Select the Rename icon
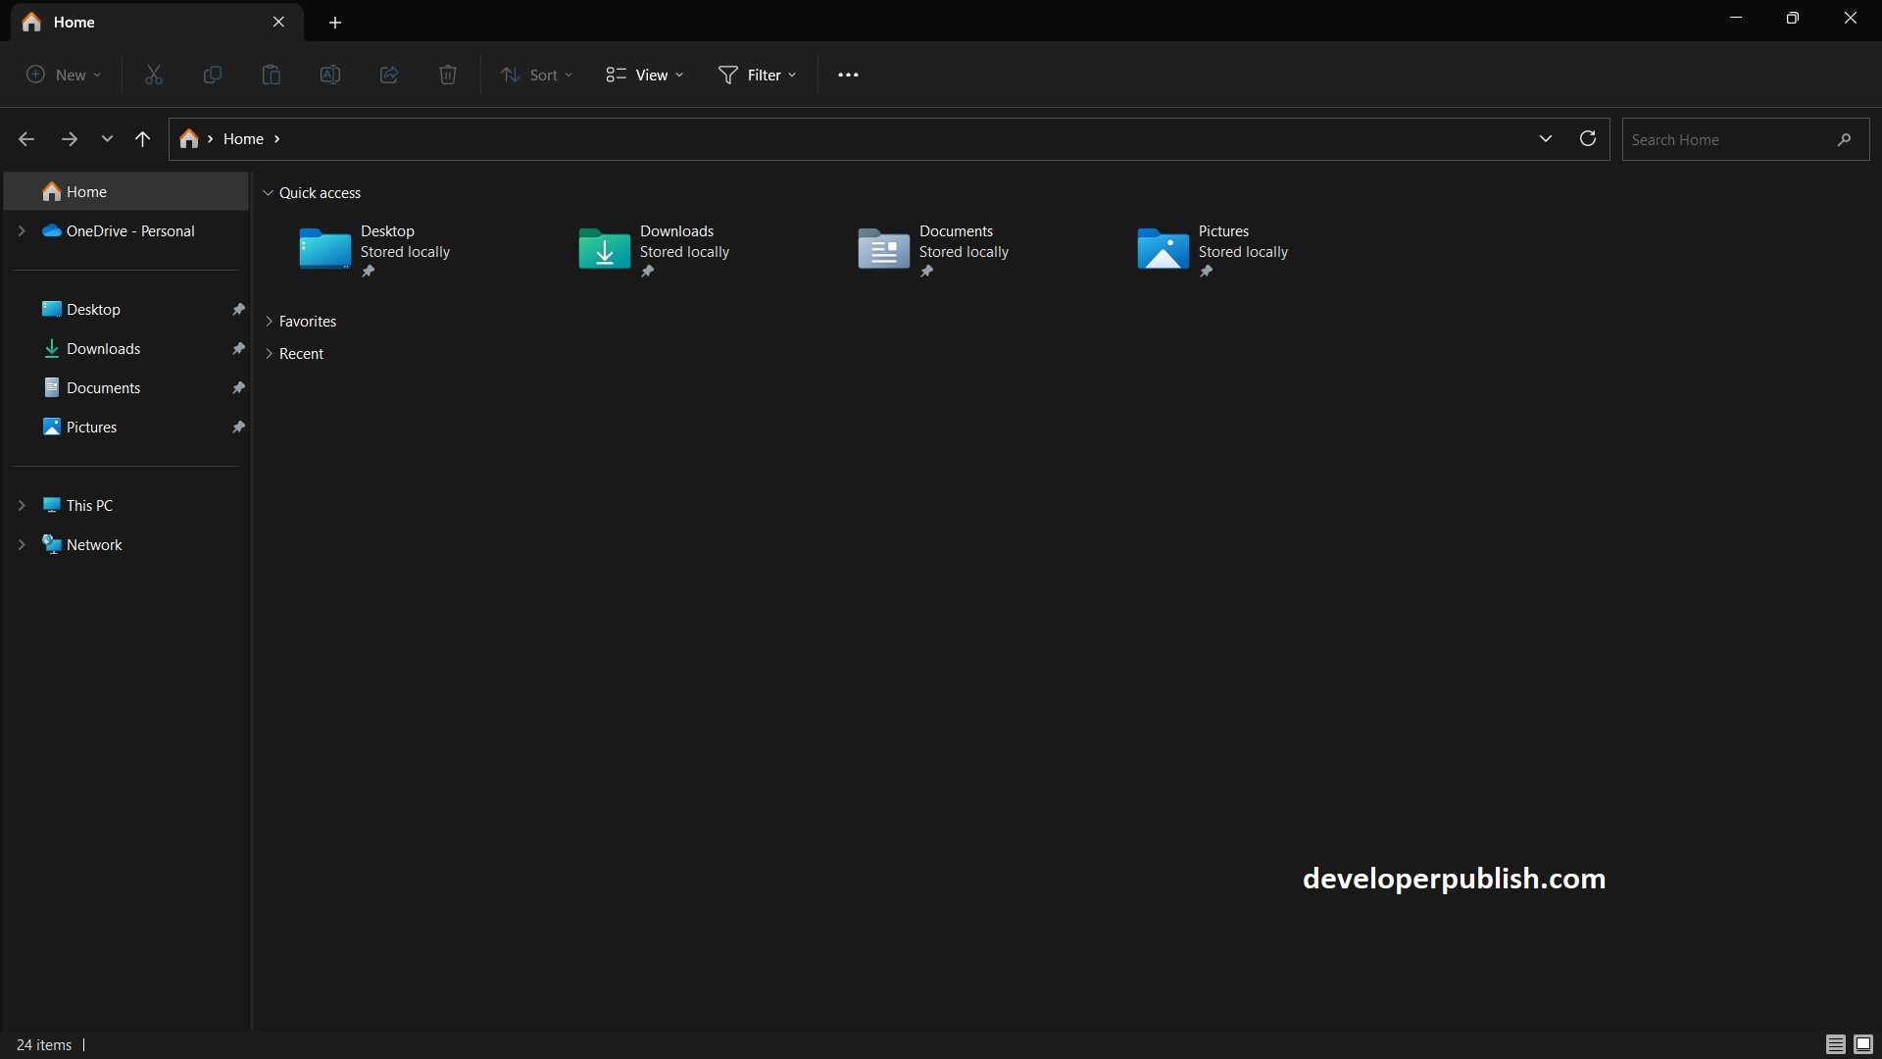Screen dimensions: 1882x1059 (x=330, y=75)
